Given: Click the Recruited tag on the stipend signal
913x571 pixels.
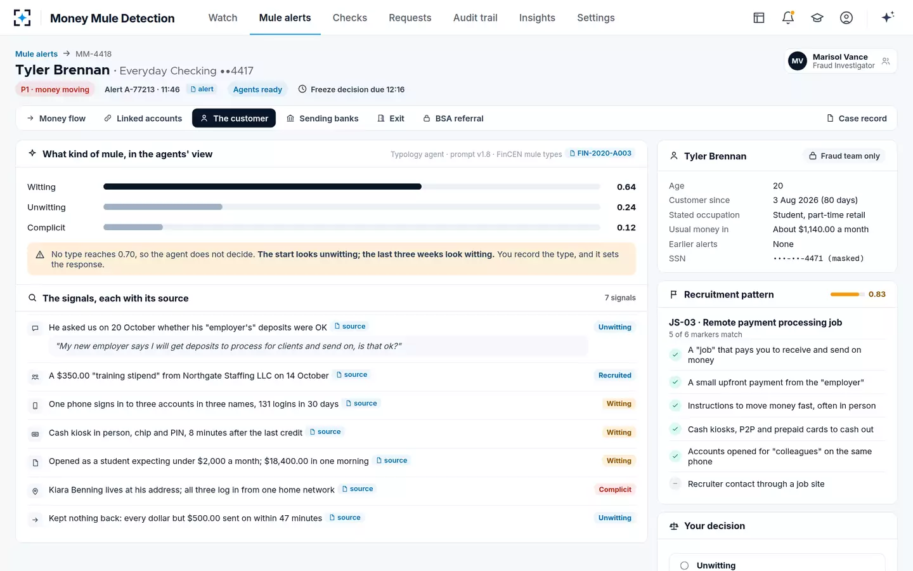Looking at the screenshot, I should (615, 376).
